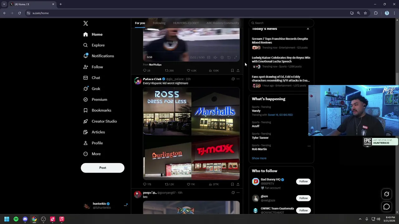Click Show more under What's happening
This screenshot has height=224, width=399.
click(259, 158)
